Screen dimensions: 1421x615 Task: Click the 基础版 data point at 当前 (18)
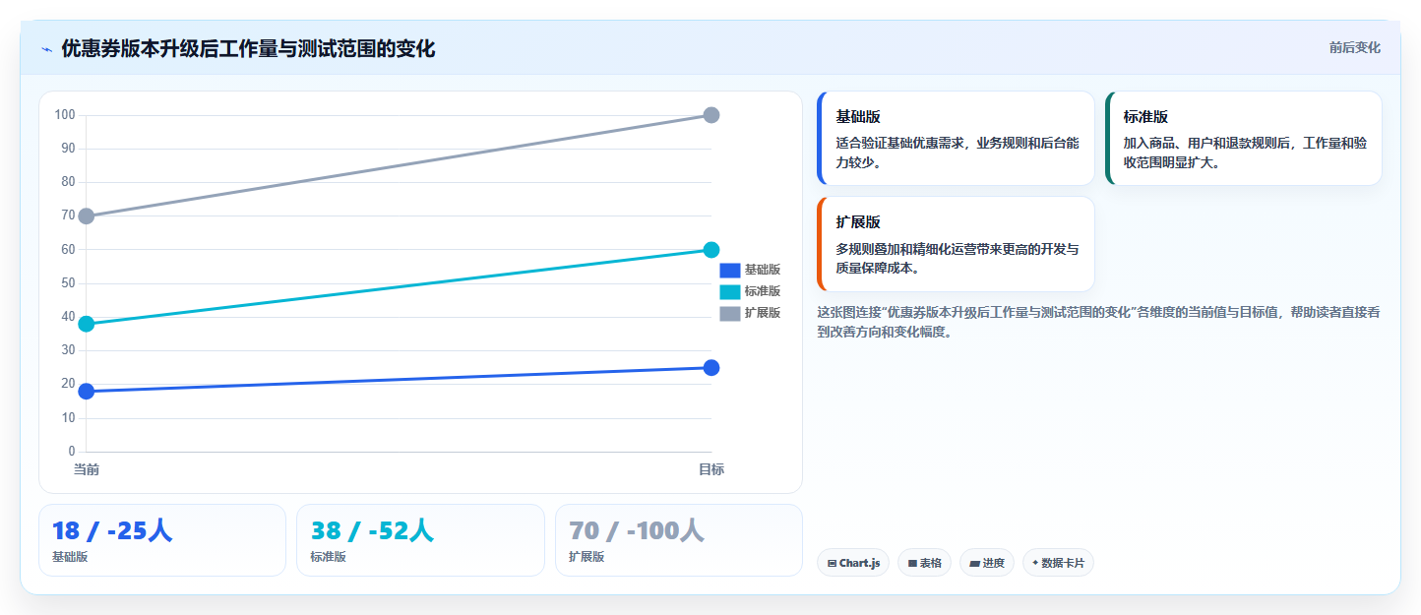(x=87, y=392)
